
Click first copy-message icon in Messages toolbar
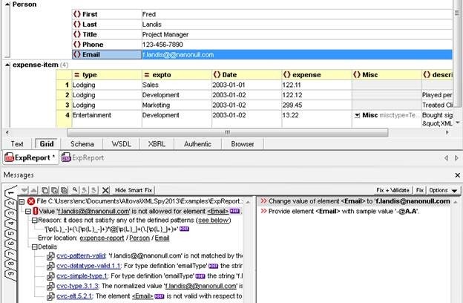[45, 190]
